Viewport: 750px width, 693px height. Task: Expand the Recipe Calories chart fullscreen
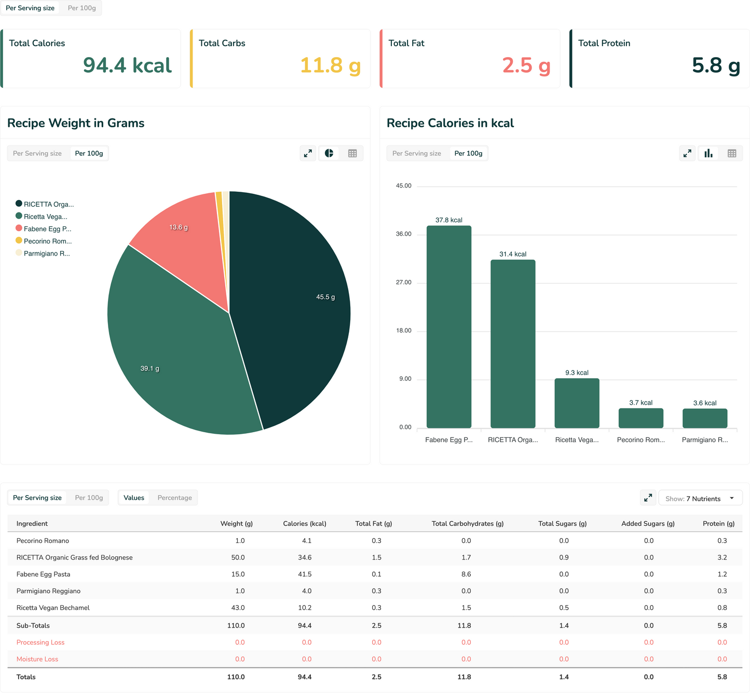click(687, 153)
